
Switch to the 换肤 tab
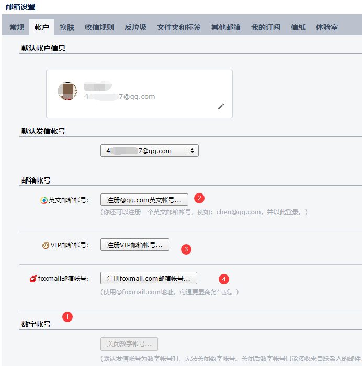67,27
